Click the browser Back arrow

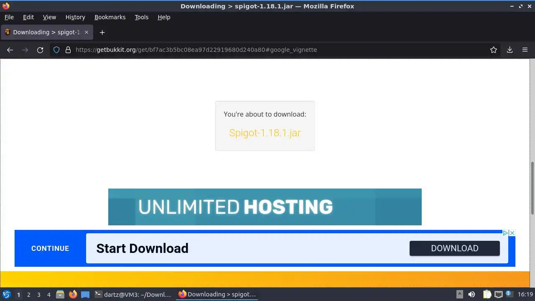pos(10,50)
